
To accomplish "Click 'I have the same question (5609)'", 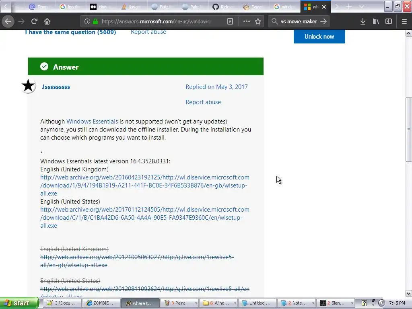I will coord(70,32).
